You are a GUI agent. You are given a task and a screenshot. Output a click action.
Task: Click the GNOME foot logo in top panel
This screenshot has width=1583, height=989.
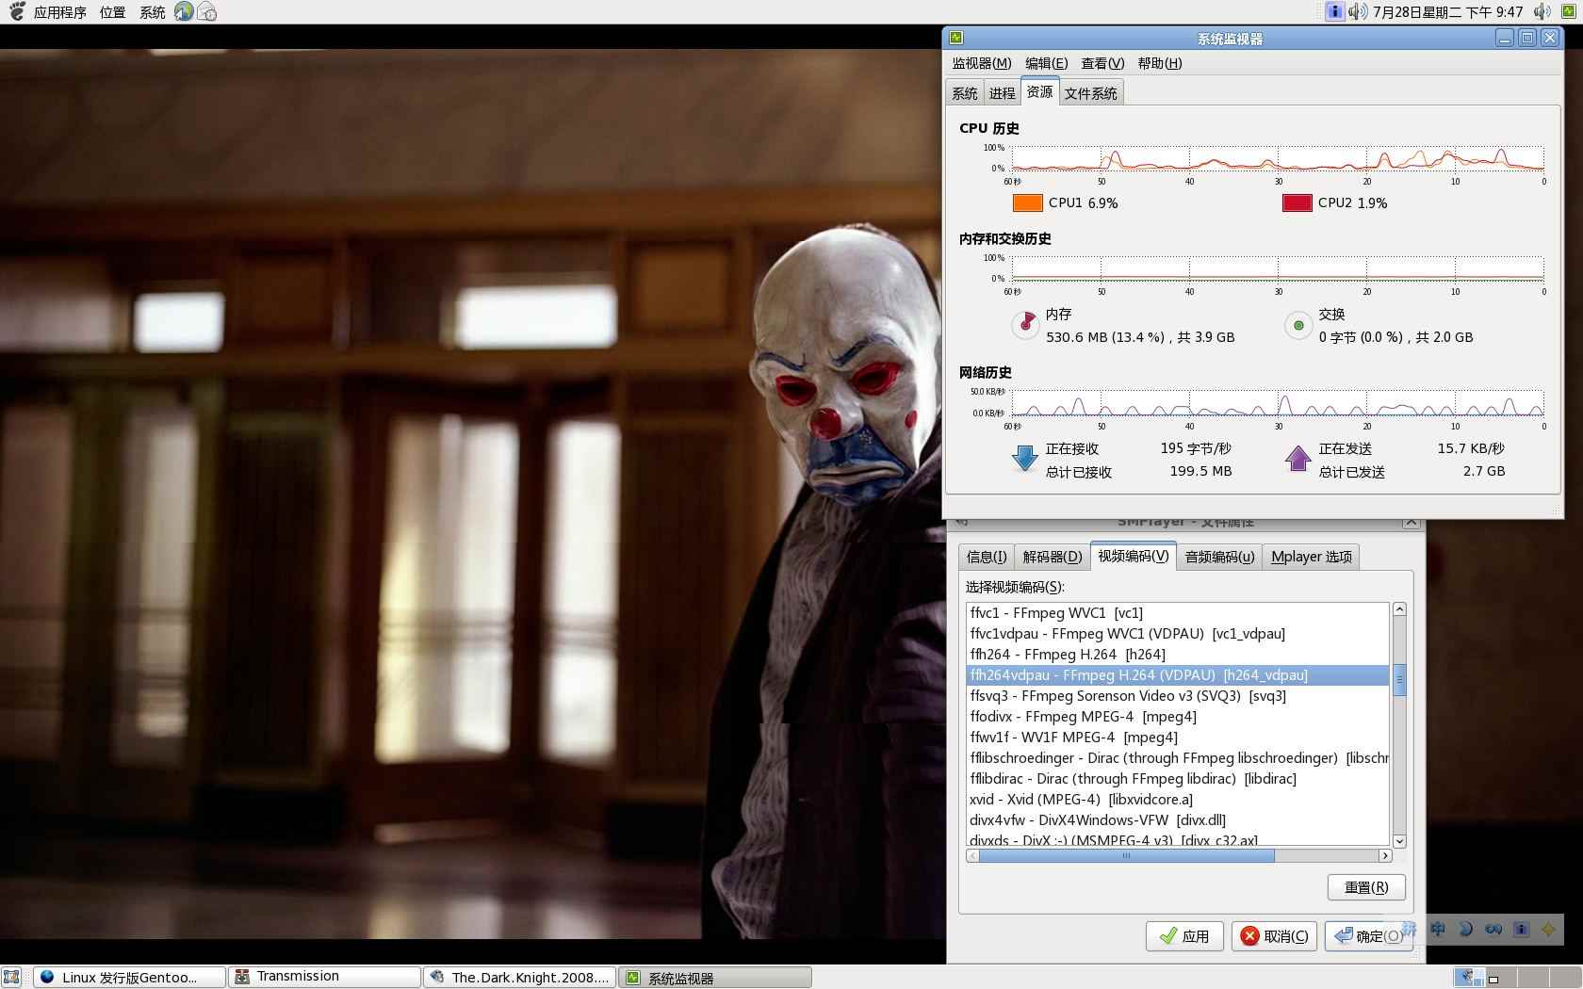16,11
